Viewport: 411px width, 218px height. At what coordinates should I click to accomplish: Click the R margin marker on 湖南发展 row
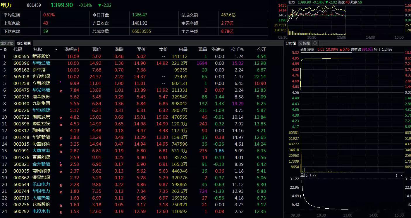point(61,118)
